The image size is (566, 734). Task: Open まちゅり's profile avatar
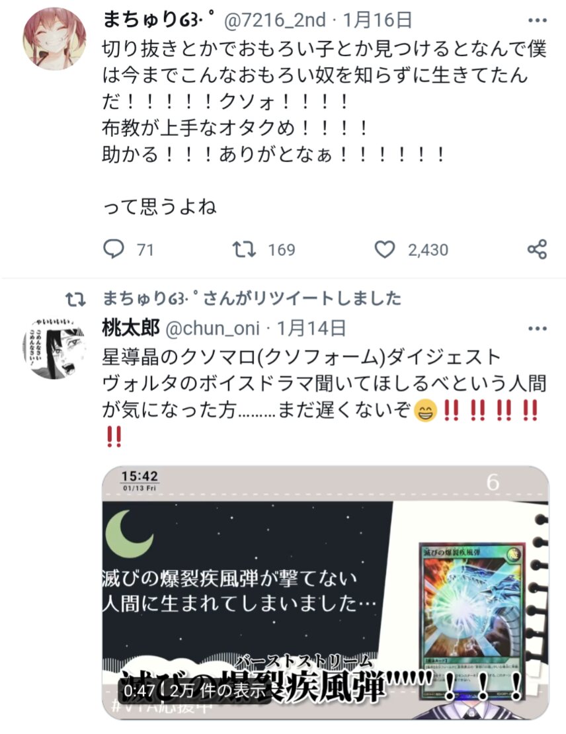pos(54,39)
